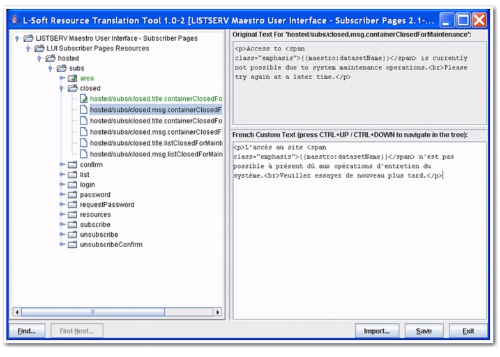The height and width of the screenshot is (357, 500).
Task: Expand the list folder node
Action: click(x=62, y=174)
